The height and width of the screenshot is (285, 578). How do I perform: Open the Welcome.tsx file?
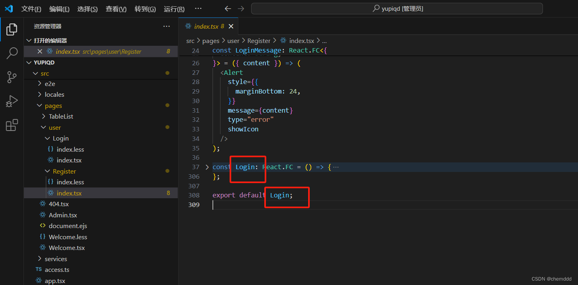[x=67, y=248]
